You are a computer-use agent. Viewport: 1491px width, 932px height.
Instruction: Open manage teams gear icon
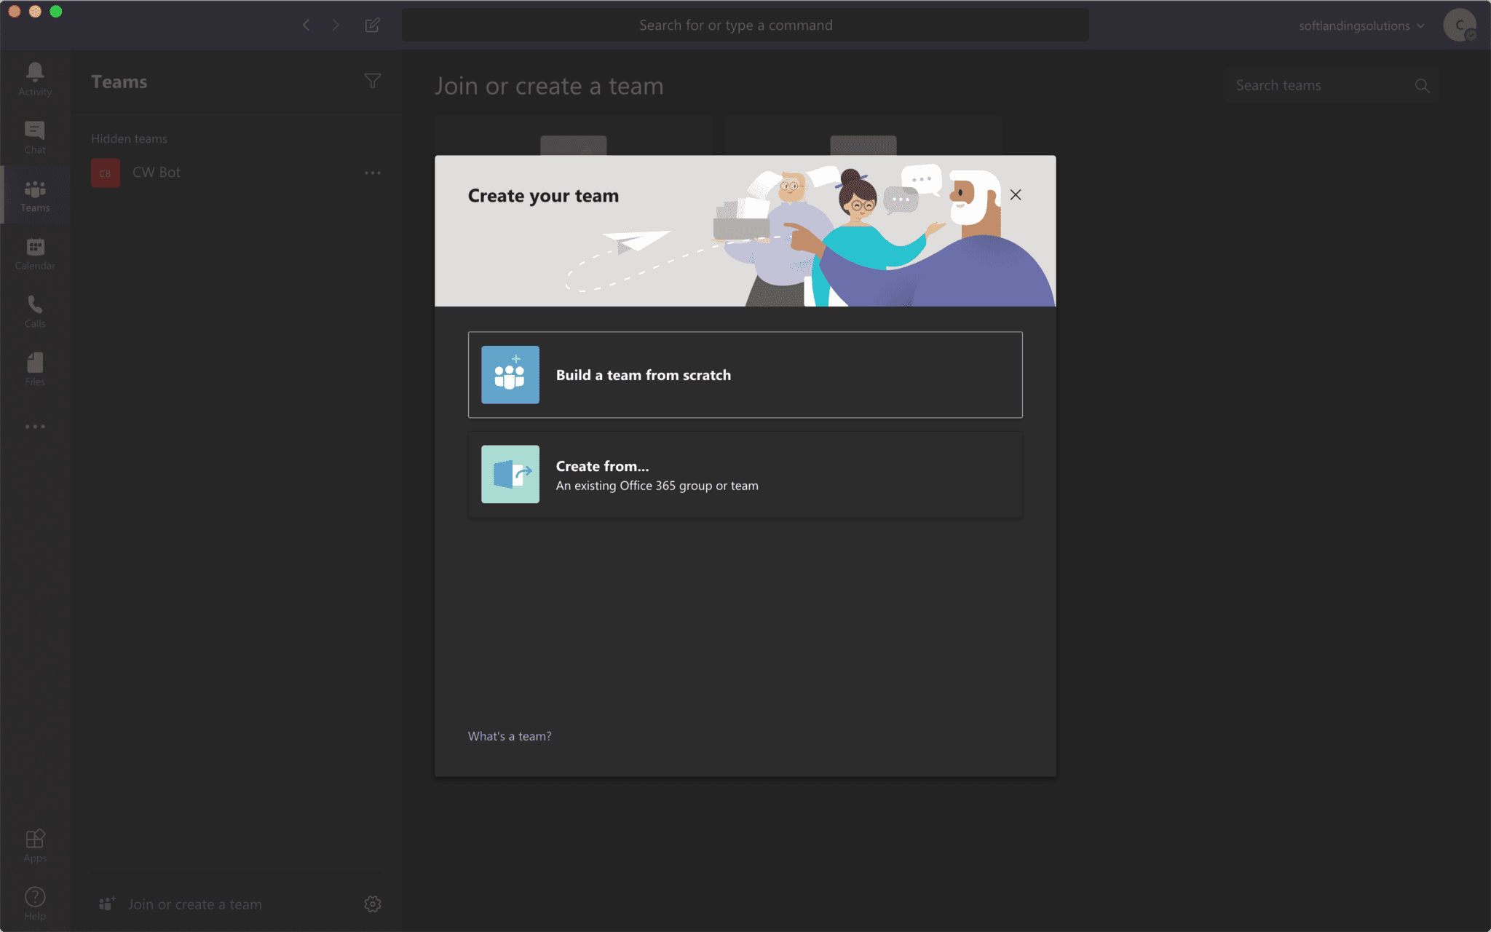(x=372, y=904)
